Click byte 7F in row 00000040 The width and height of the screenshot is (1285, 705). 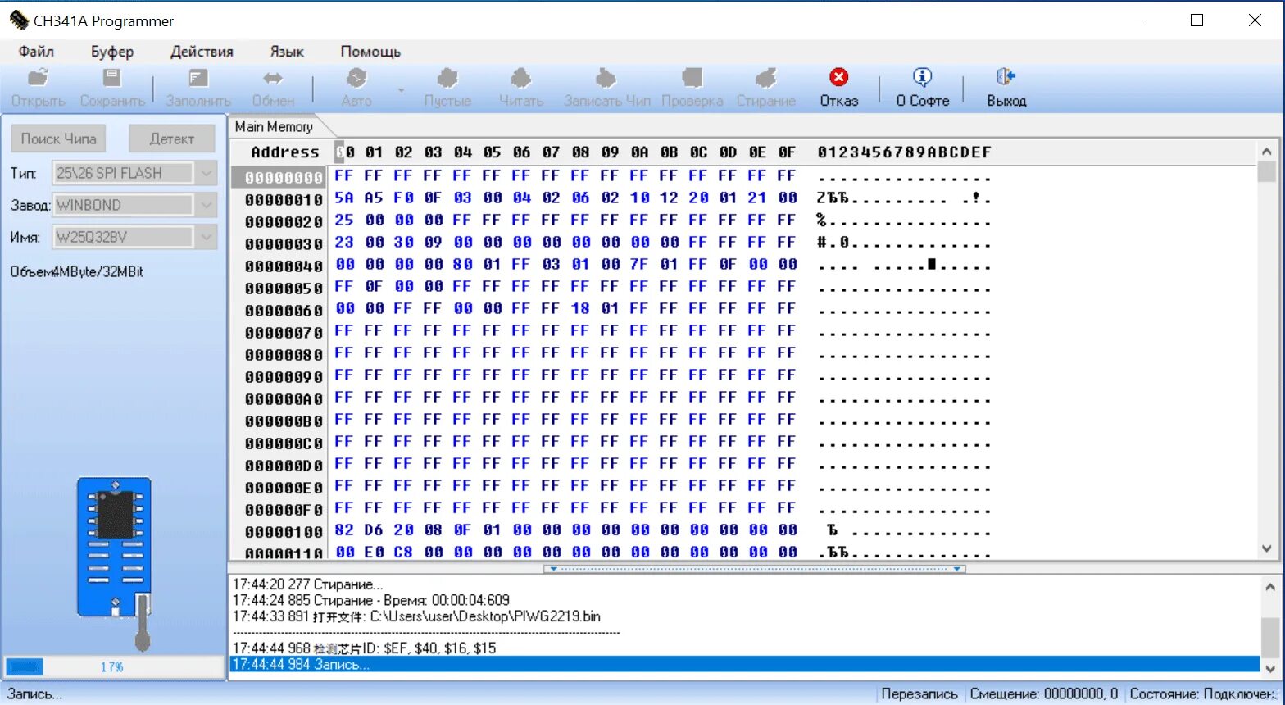[x=639, y=264]
